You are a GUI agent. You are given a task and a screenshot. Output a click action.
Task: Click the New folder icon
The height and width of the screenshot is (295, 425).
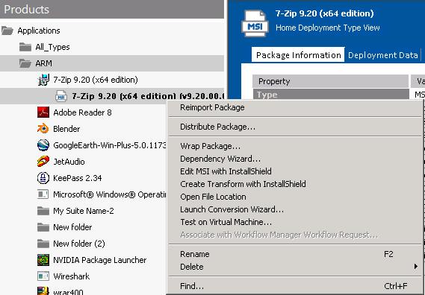tap(43, 227)
